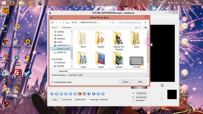Go to last frame in Avidemux
This screenshot has width=203, height=114.
click(103, 94)
